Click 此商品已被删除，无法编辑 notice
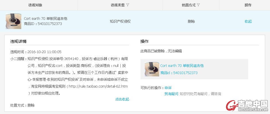 pyautogui.click(x=161, y=51)
